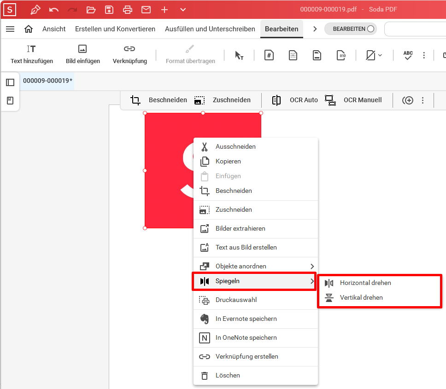Open the bookmarks panel icon
This screenshot has height=389, width=446.
pyautogui.click(x=10, y=100)
